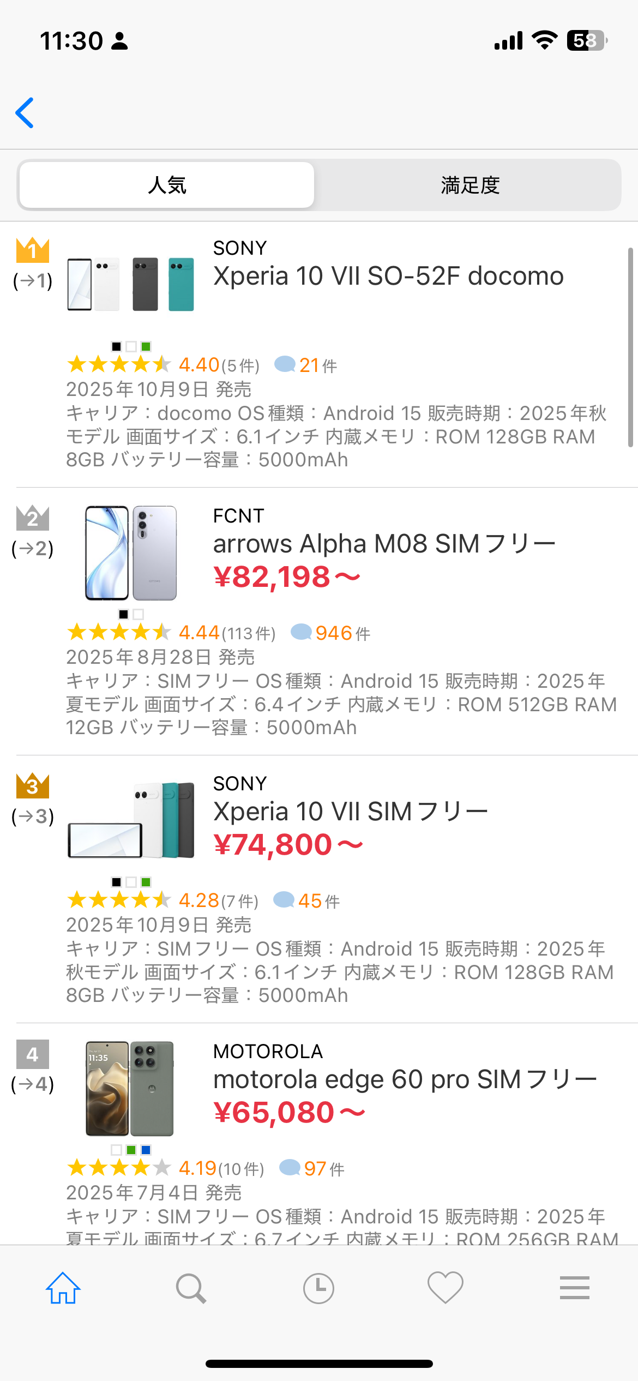Open the history clock icon
The image size is (638, 1381).
click(318, 1288)
